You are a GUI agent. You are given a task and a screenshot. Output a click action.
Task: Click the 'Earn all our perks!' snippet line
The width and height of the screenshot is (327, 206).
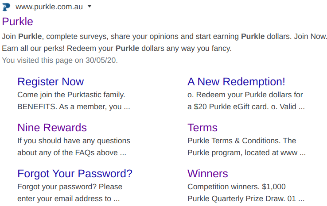tap(117, 49)
